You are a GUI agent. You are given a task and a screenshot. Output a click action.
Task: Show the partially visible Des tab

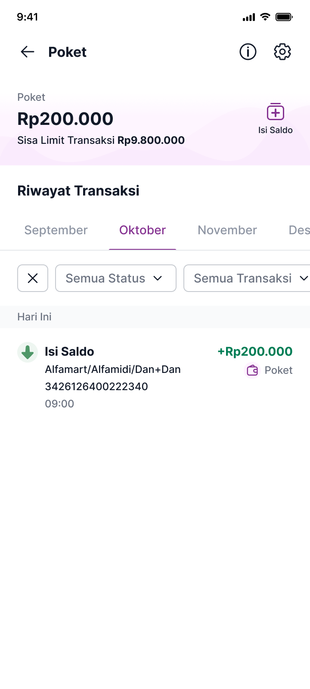pos(299,230)
